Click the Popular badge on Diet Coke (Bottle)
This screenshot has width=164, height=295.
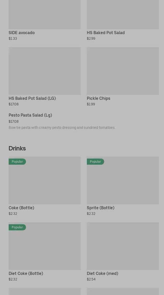pos(17,227)
